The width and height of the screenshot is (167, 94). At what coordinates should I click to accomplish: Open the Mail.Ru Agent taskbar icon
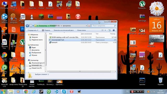[x=49, y=92]
